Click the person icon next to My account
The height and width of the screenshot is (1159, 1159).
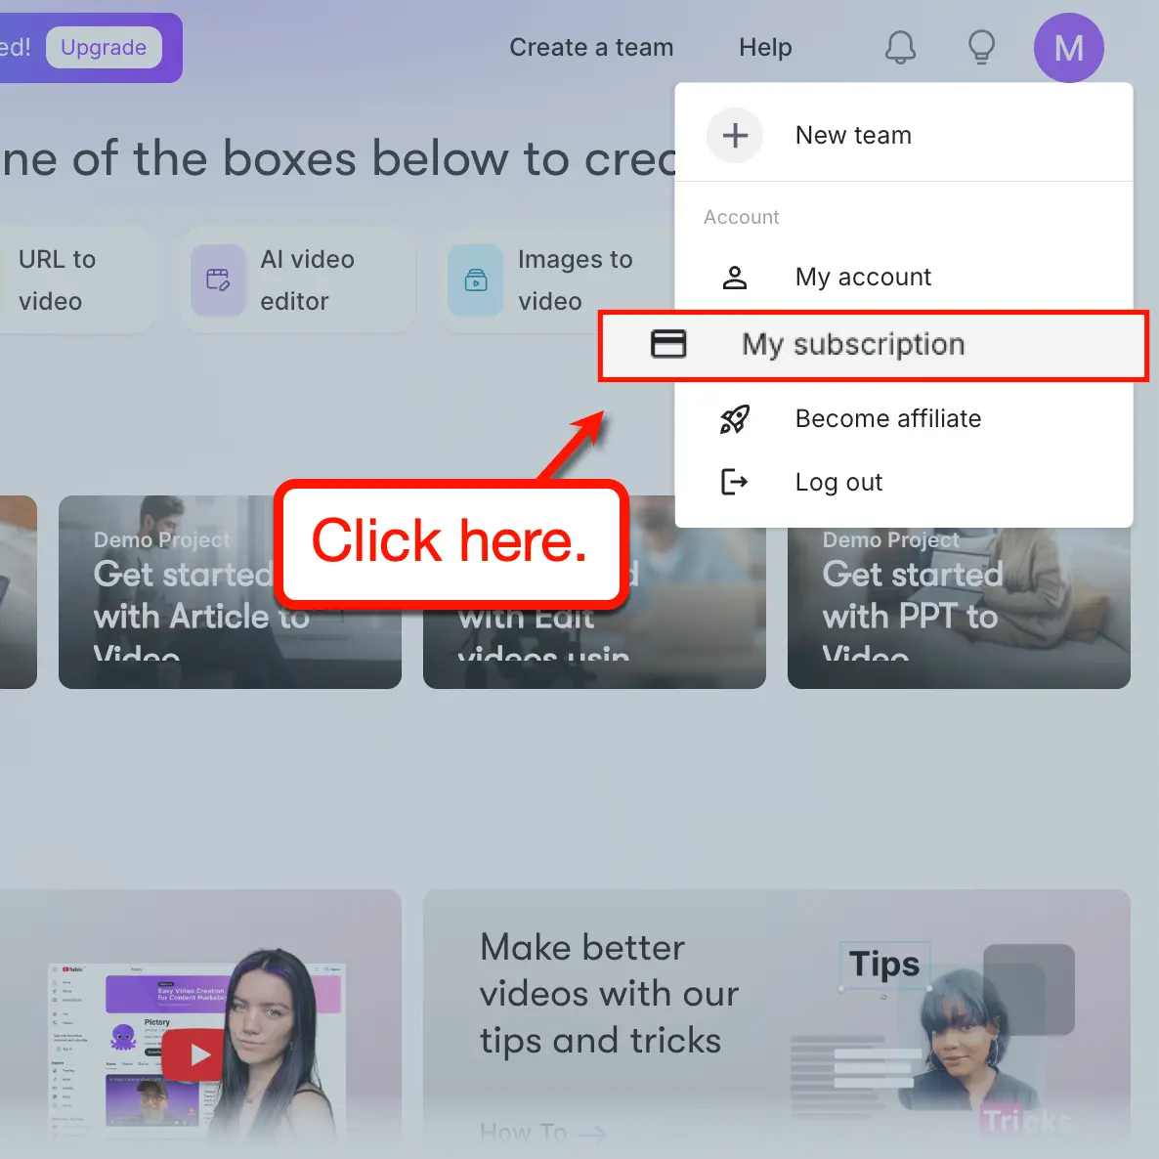(x=735, y=277)
